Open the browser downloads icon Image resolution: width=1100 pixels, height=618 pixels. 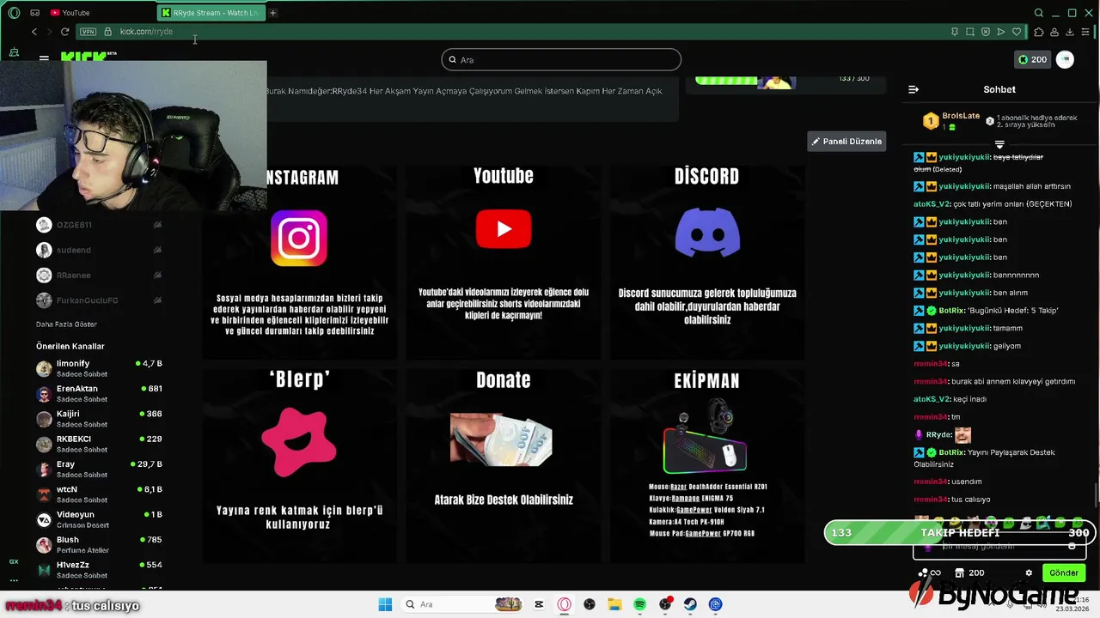coord(1070,32)
